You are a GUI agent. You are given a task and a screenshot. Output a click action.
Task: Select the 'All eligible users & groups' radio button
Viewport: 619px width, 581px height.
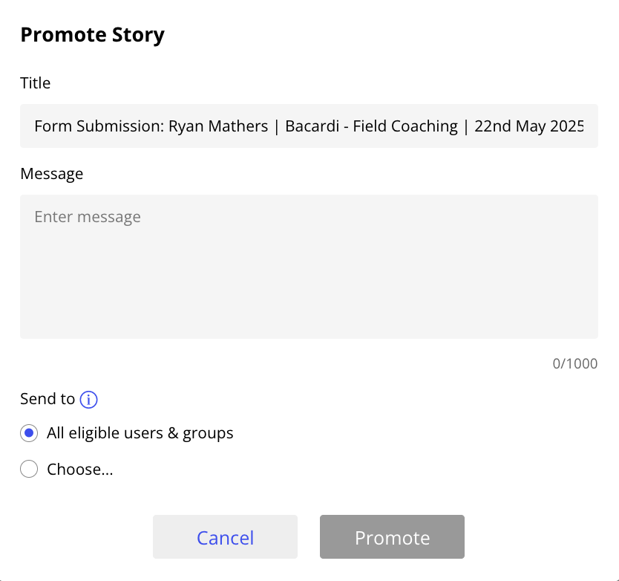(x=28, y=433)
